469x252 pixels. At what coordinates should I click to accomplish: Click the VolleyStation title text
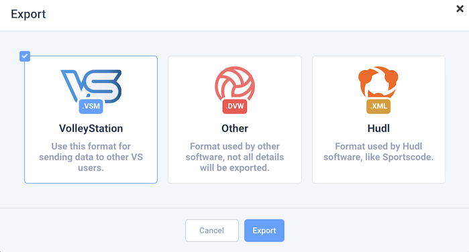[x=91, y=129]
